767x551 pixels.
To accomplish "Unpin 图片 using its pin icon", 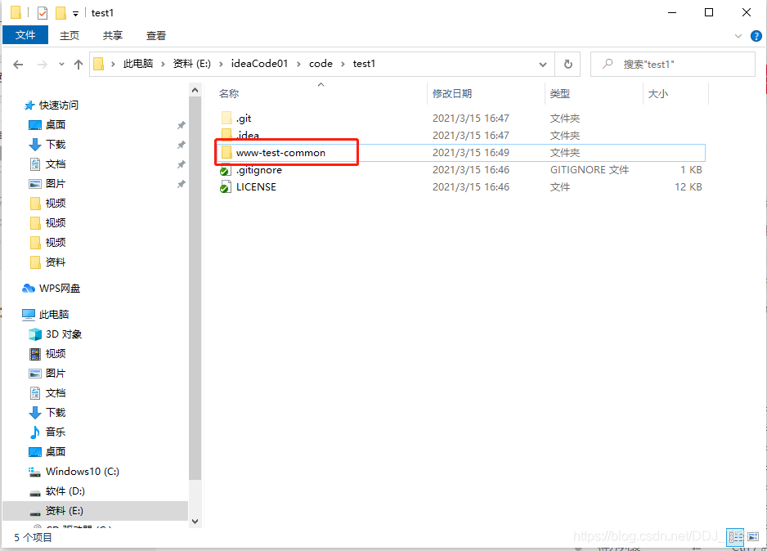I will point(181,184).
